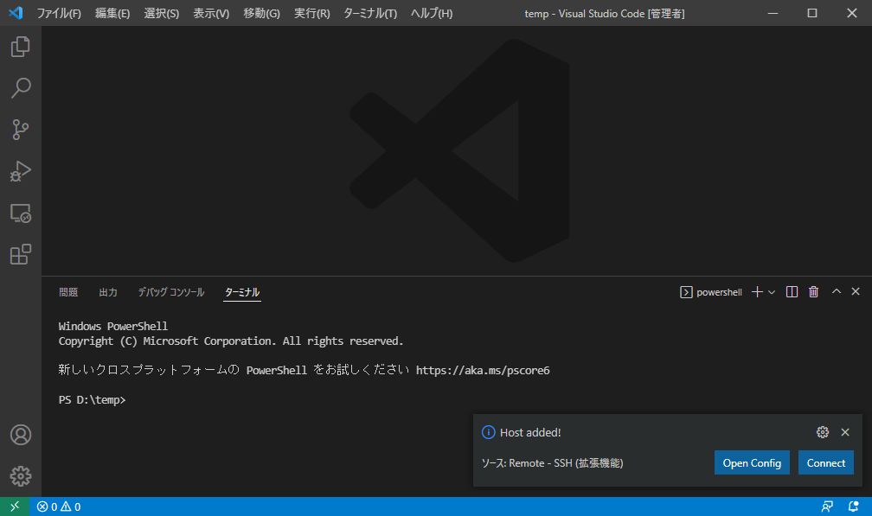Split the terminal panel
The image size is (872, 516).
tap(792, 292)
